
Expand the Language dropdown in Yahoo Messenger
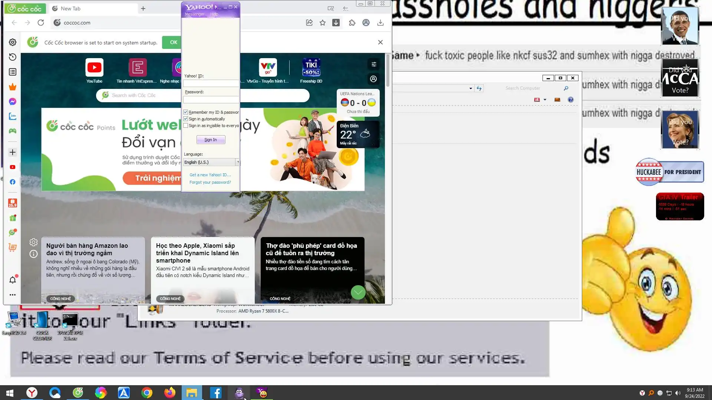[238, 162]
